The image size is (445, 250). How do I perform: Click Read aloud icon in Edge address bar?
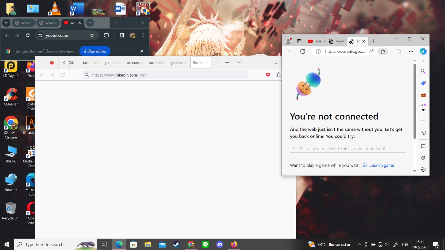pyautogui.click(x=371, y=51)
